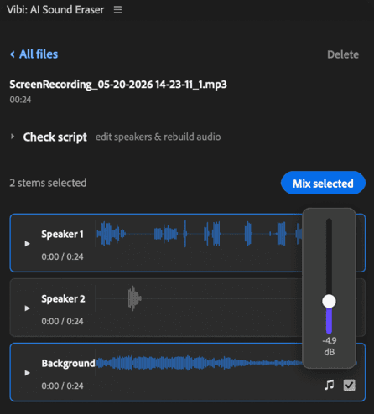
Task: Expand the Check script section
Action: point(13,137)
